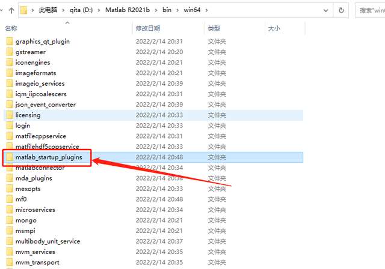Image resolution: width=385 pixels, height=269 pixels.
Task: Sort by the 修改日期 column header
Action: pos(148,28)
